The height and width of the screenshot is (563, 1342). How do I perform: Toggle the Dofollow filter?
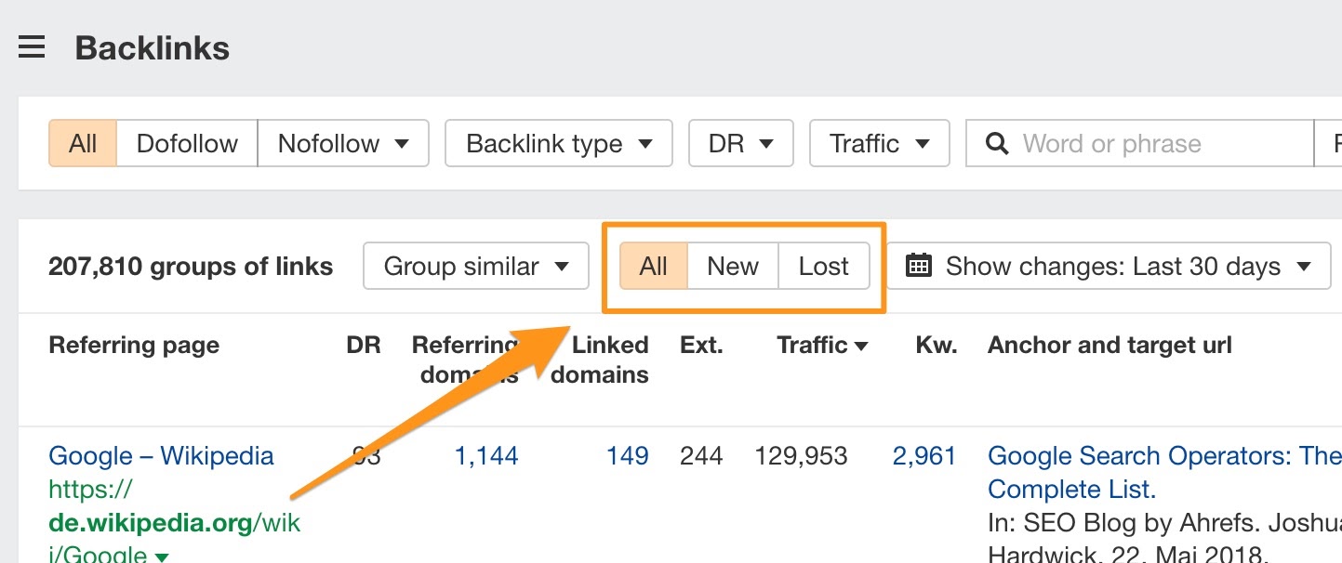point(187,144)
